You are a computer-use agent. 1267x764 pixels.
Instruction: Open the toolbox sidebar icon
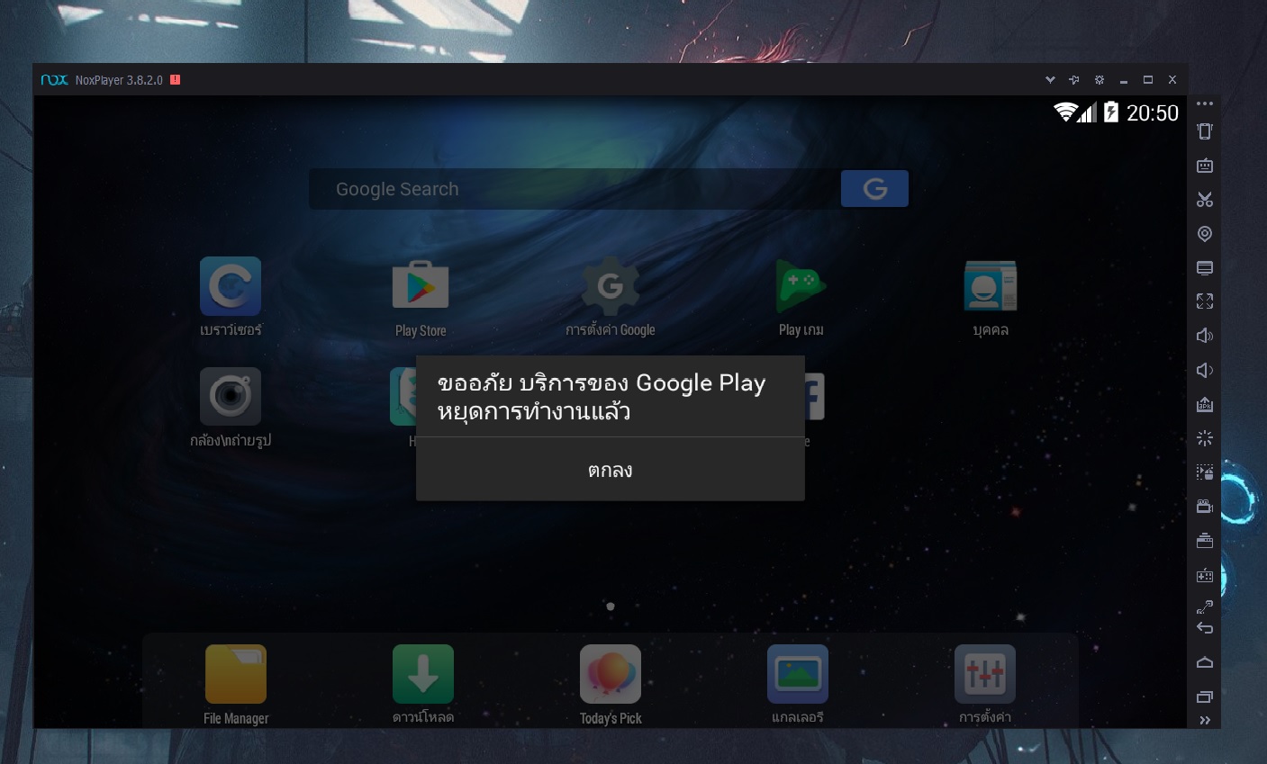point(1205,541)
